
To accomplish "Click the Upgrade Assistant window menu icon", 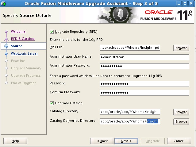I will click(3, 3).
